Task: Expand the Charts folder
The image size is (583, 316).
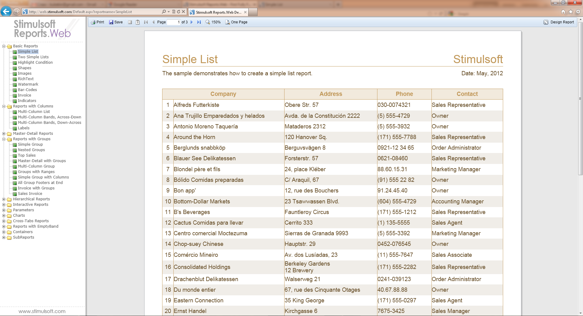Action: (4, 216)
